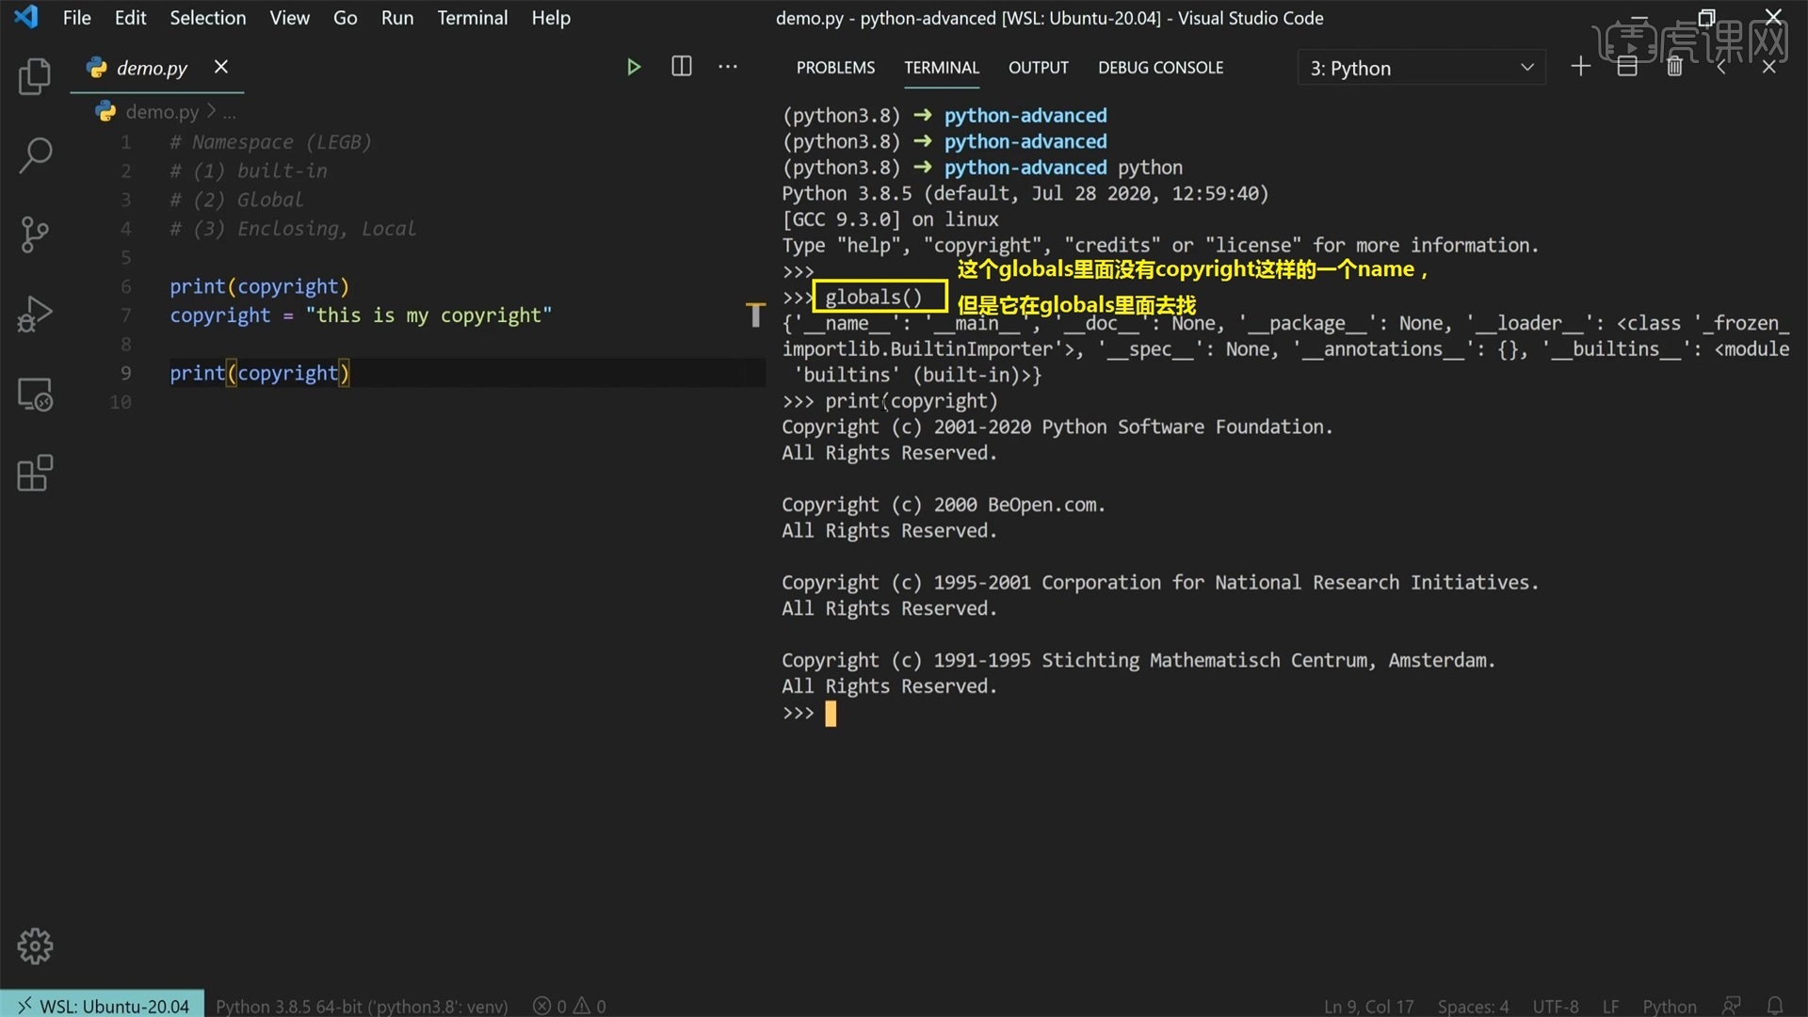Select the Python 3.8.5 interpreter in status bar
The height and width of the screenshot is (1017, 1808).
[x=361, y=1005]
